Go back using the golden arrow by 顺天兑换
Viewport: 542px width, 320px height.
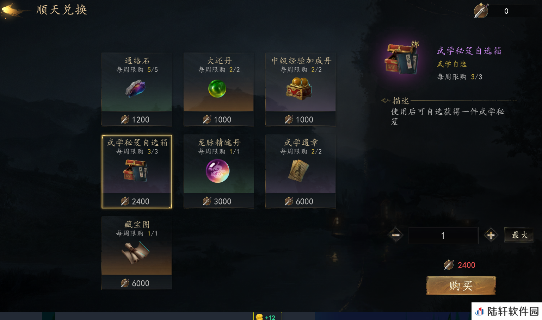pyautogui.click(x=14, y=10)
